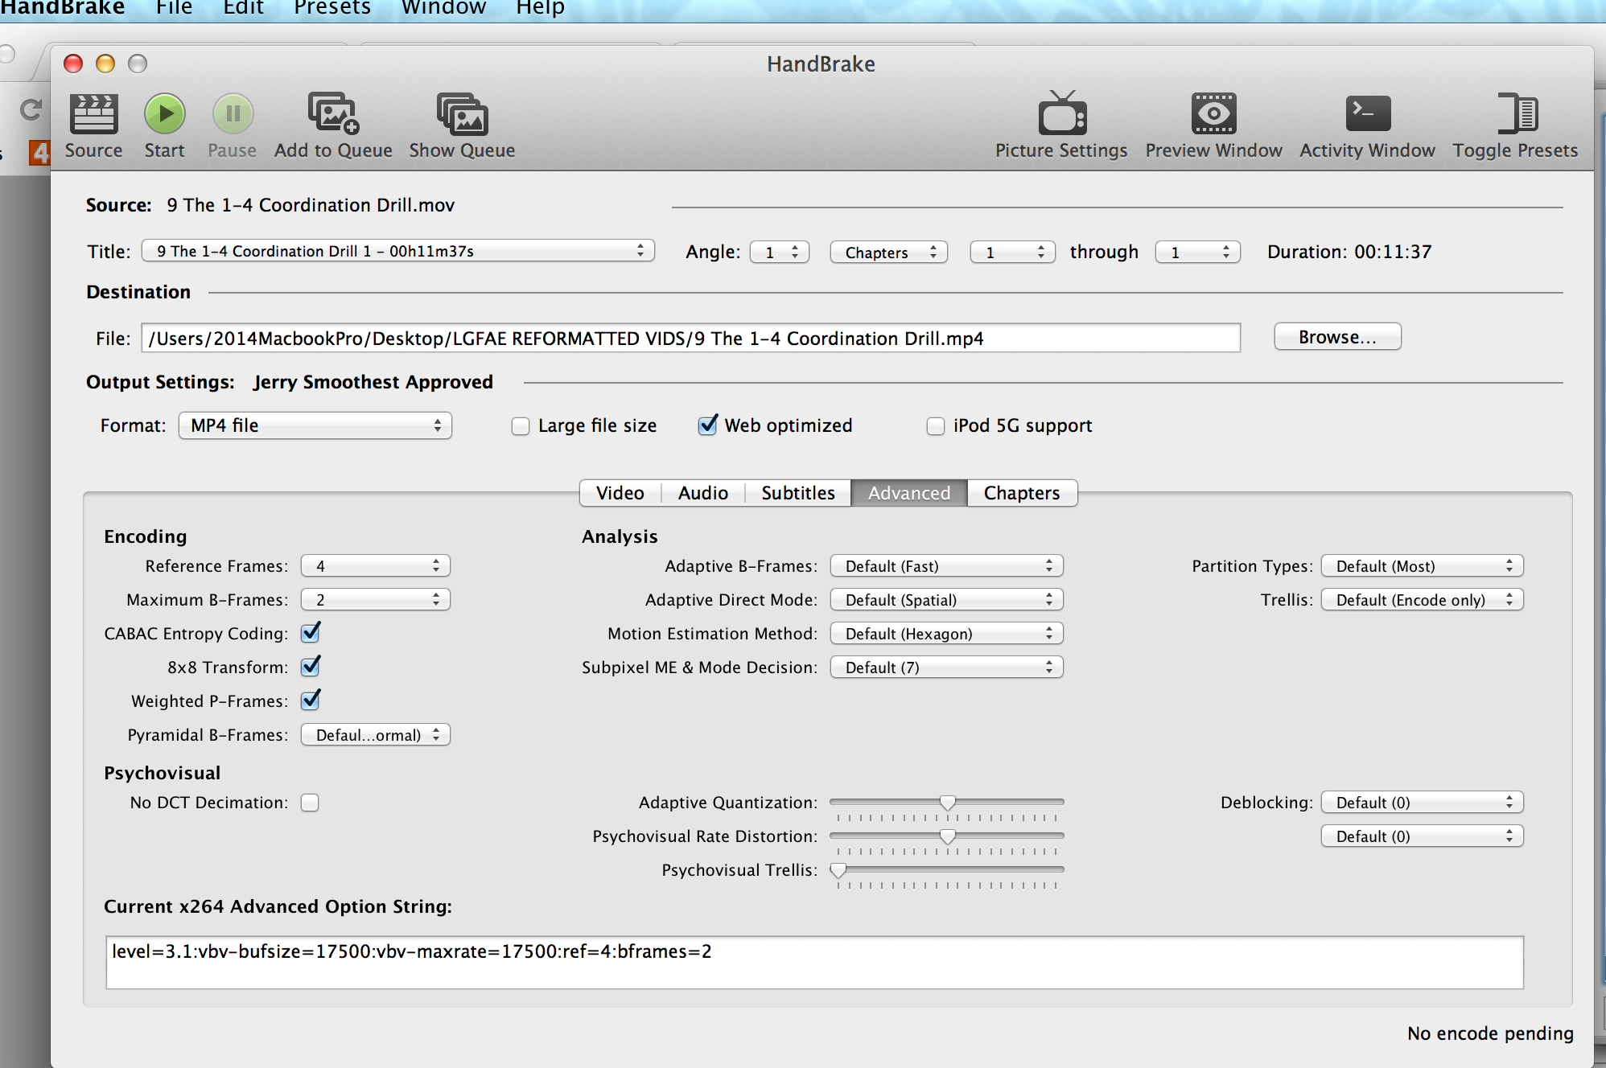Viewport: 1606px width, 1068px height.
Task: Open the Preview Window
Action: click(1213, 114)
